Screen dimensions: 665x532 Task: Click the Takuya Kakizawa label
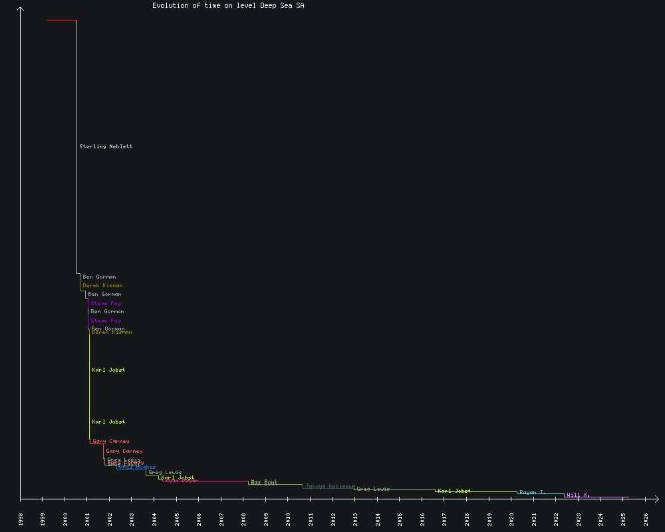[330, 485]
